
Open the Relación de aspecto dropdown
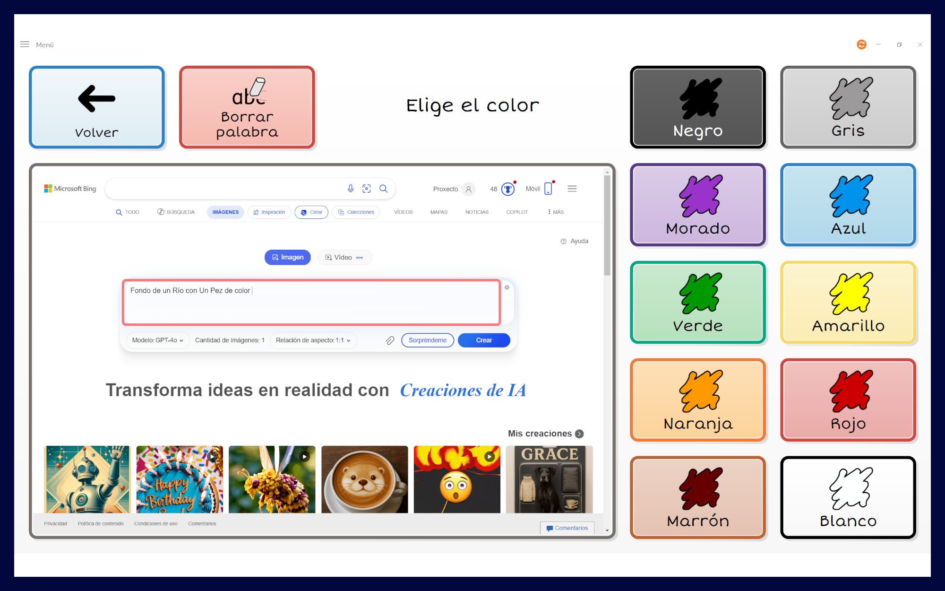click(x=313, y=340)
